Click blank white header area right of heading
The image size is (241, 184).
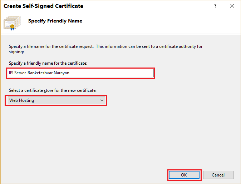click(x=161, y=21)
